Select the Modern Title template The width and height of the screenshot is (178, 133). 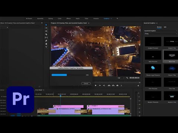pyautogui.click(x=171, y=97)
